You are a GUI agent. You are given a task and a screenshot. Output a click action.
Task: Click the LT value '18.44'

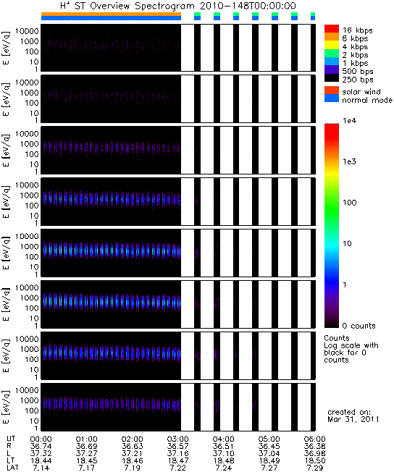(41, 461)
